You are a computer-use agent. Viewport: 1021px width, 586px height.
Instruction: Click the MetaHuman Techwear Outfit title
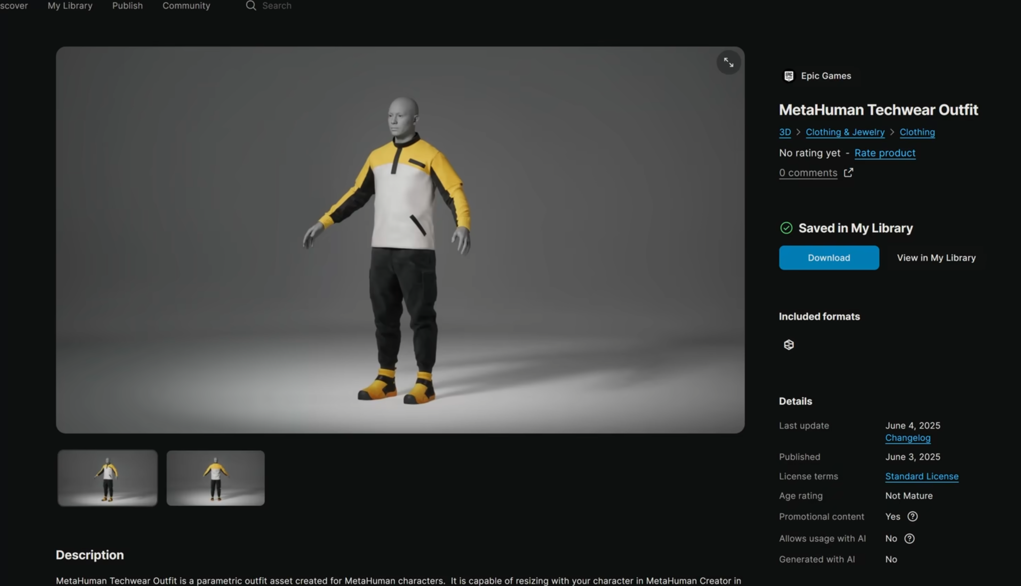click(878, 110)
